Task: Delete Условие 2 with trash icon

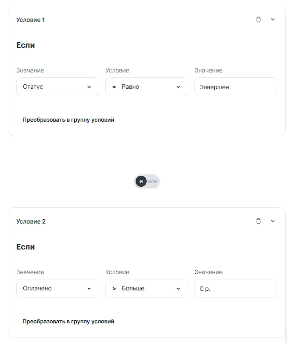Action: pos(258,221)
